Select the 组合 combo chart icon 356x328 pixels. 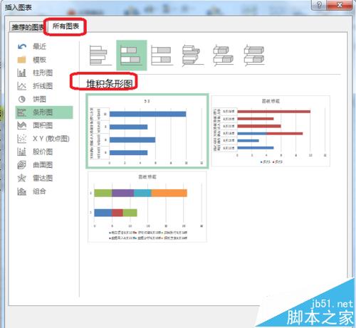pyautogui.click(x=22, y=191)
